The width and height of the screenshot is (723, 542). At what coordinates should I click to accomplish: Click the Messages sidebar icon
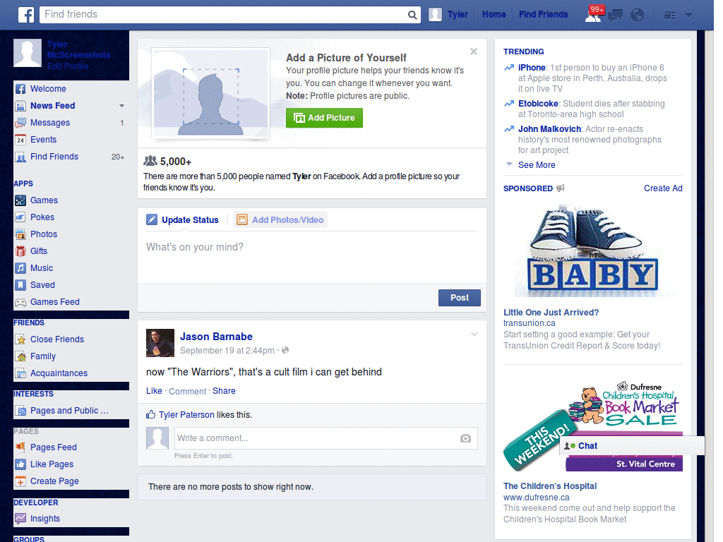click(20, 123)
